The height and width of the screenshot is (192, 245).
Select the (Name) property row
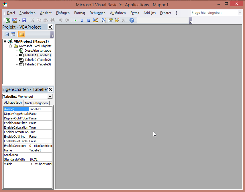tap(28, 109)
